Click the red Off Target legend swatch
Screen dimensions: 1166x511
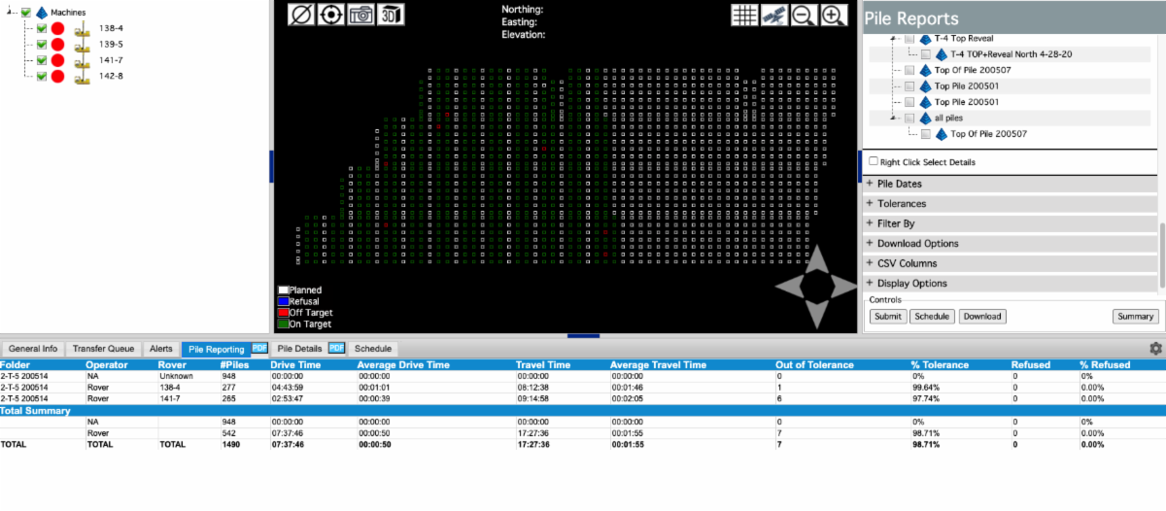(x=283, y=313)
